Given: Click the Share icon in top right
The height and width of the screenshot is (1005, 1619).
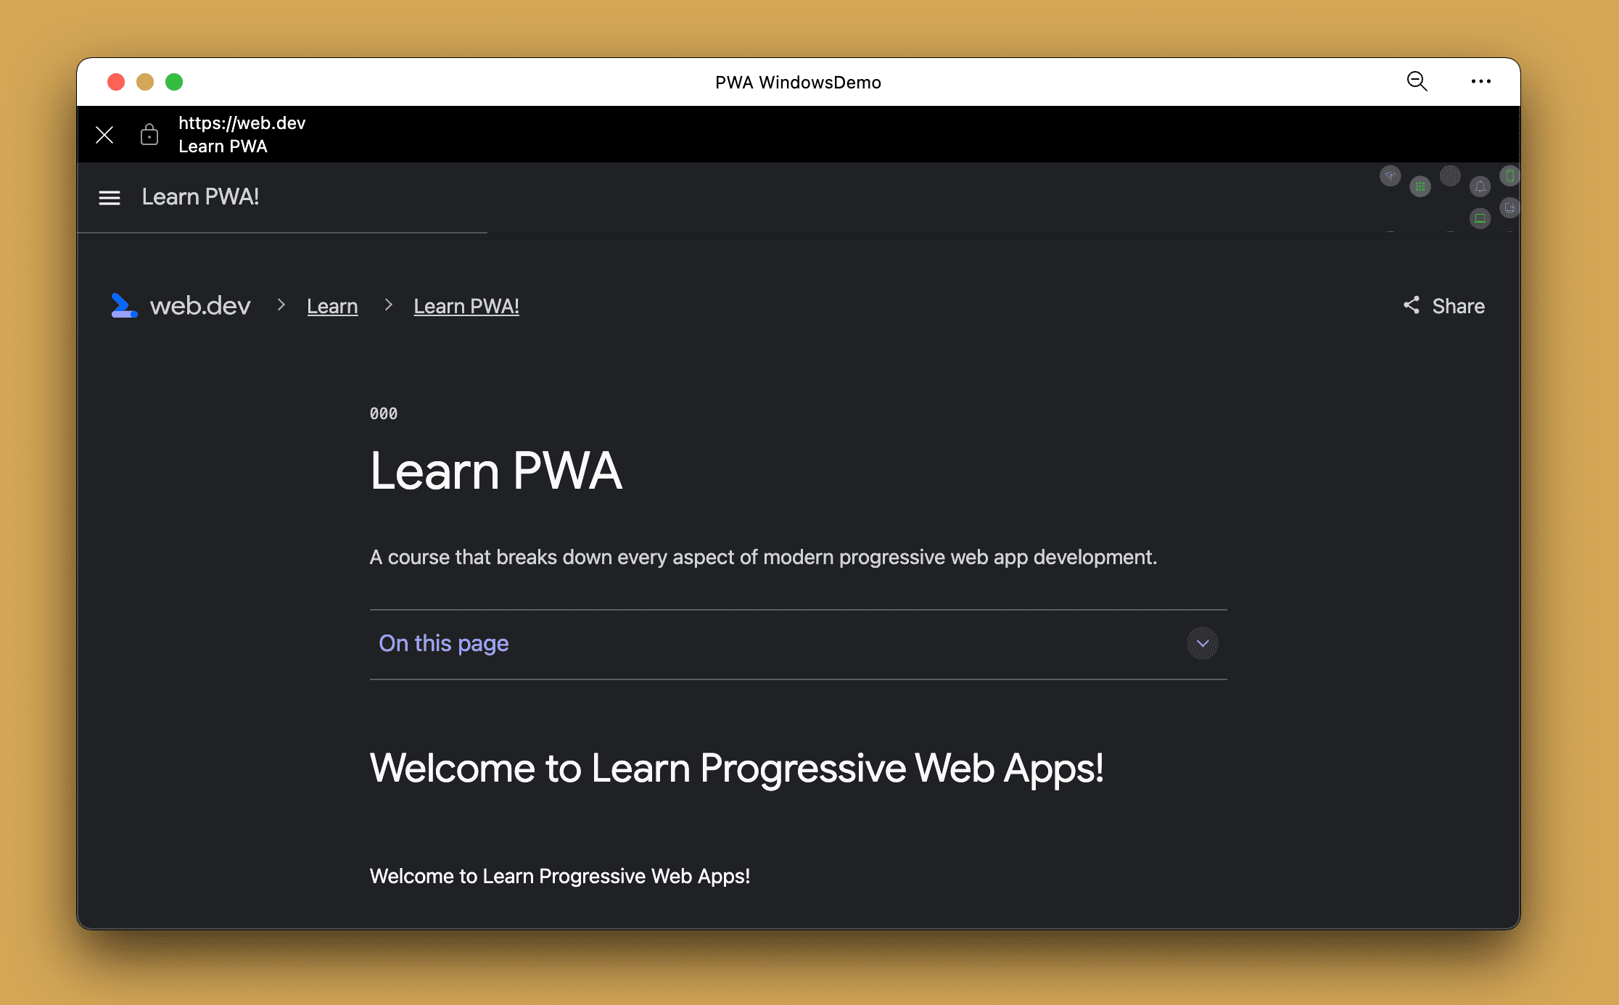Looking at the screenshot, I should pyautogui.click(x=1411, y=305).
